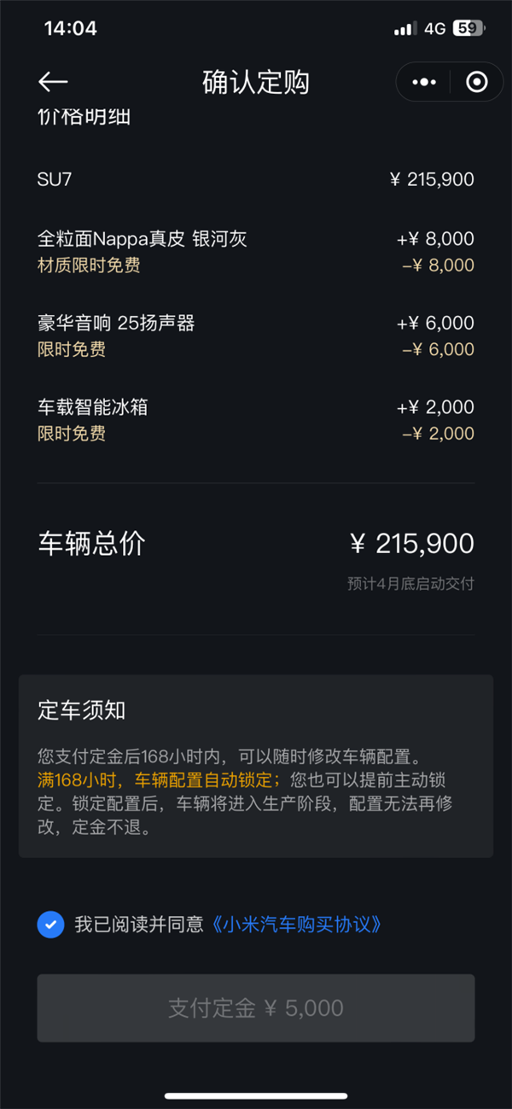Tap the 14:04 clock in status bar
The width and height of the screenshot is (512, 1109).
[x=70, y=28]
